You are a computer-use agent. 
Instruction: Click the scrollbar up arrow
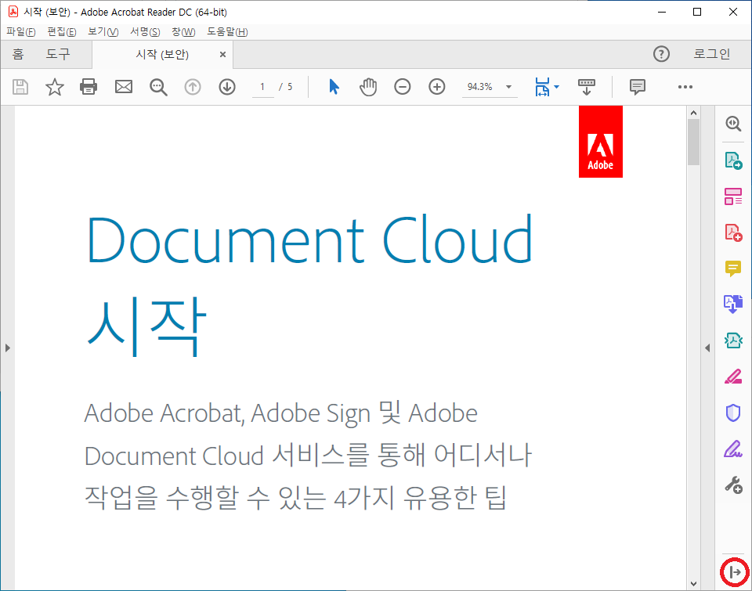pyautogui.click(x=693, y=113)
